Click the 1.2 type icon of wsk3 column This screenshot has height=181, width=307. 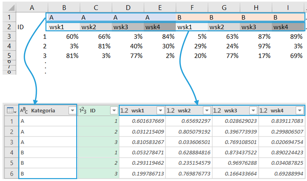click(x=217, y=111)
